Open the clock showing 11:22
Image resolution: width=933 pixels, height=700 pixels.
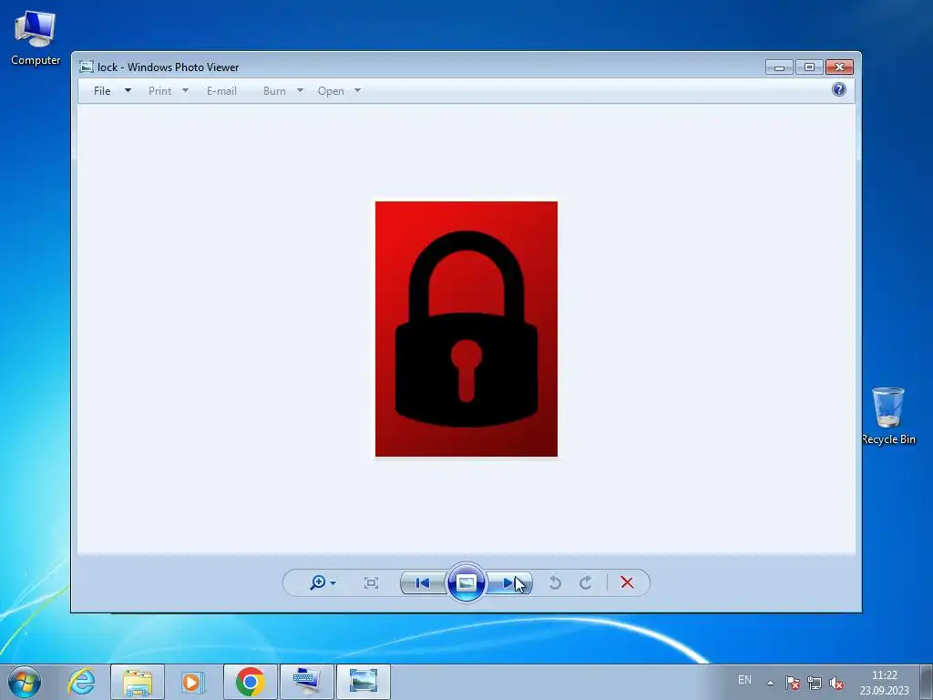click(884, 683)
